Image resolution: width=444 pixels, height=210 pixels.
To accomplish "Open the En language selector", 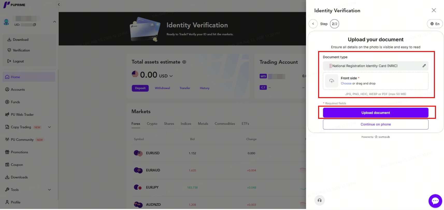I will [435, 24].
